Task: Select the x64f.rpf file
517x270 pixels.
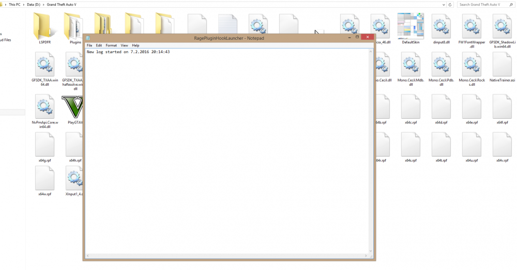Action: pos(502,109)
